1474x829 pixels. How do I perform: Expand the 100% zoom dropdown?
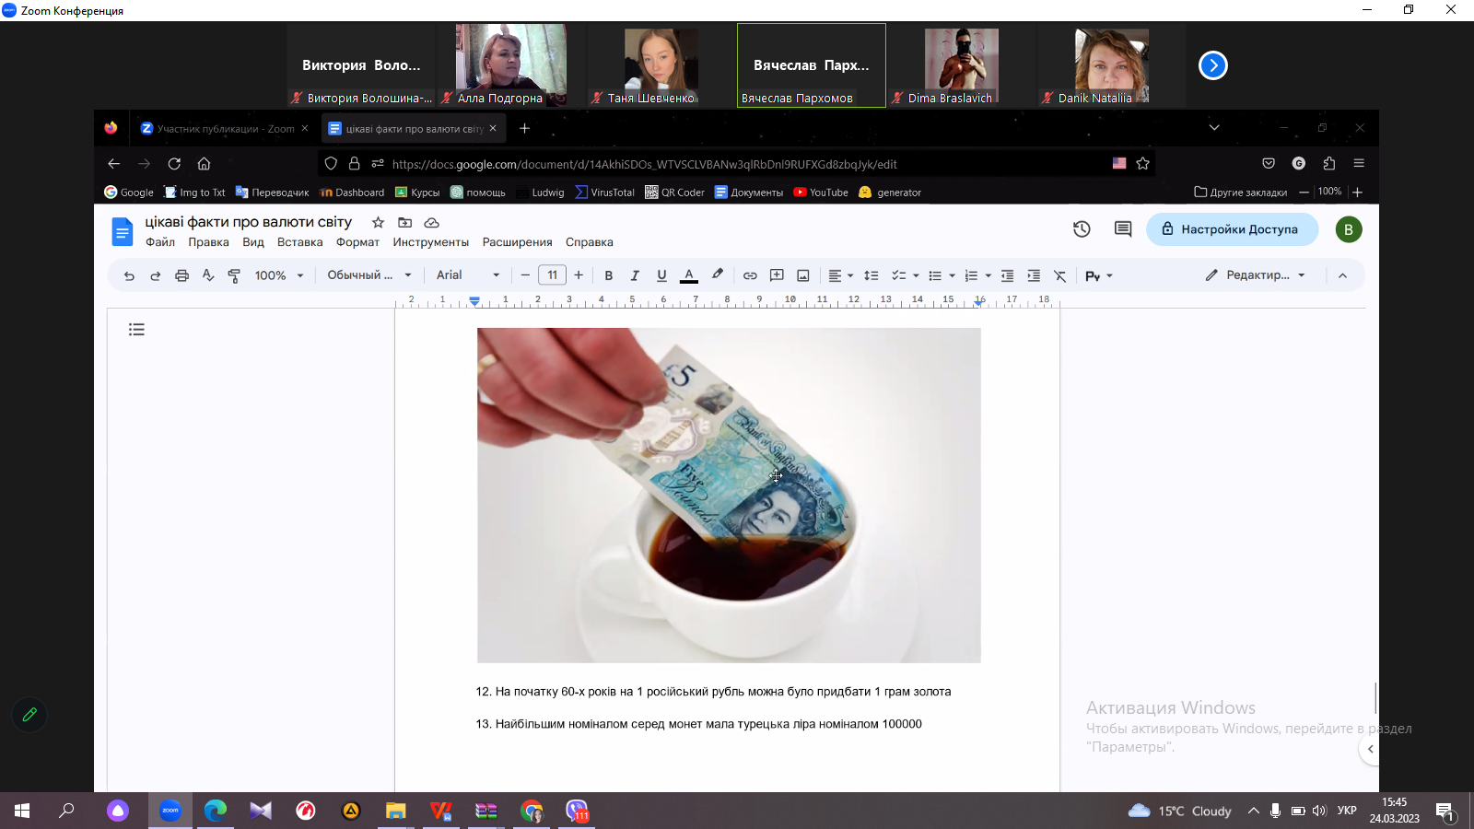point(279,275)
